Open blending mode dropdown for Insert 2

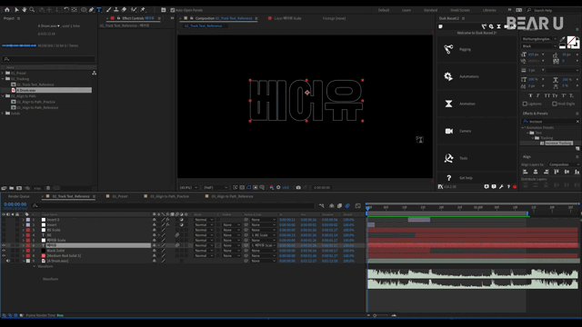pos(204,220)
